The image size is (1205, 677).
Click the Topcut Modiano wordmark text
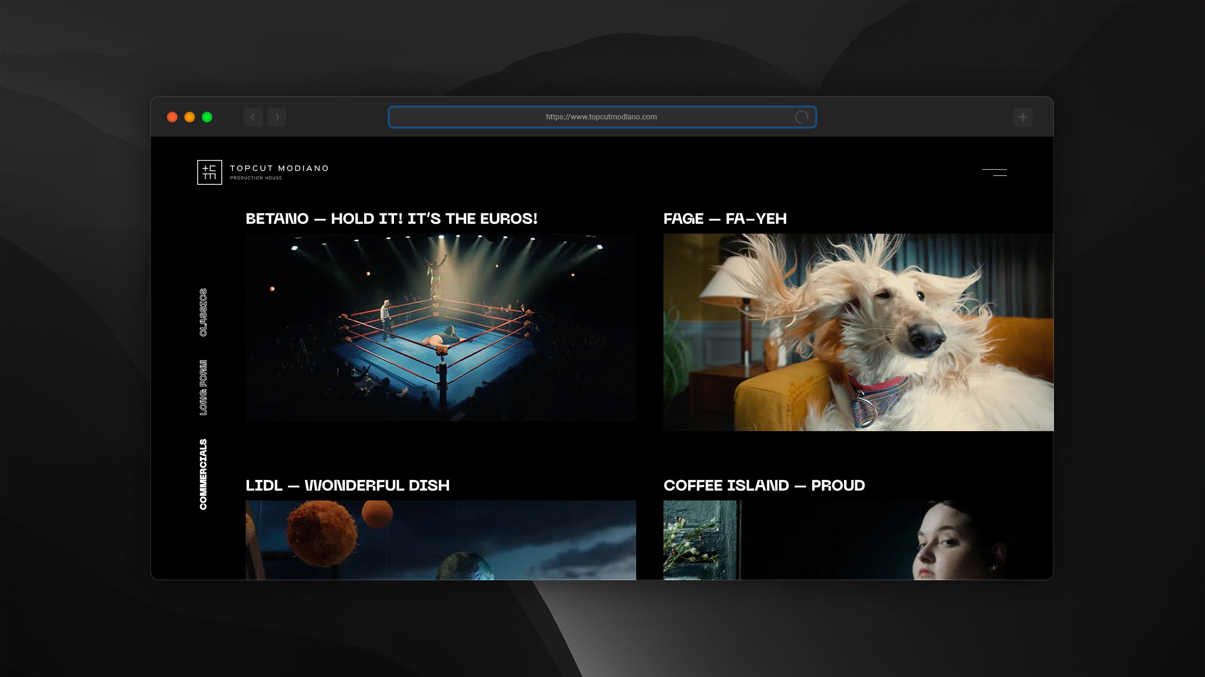pos(279,168)
